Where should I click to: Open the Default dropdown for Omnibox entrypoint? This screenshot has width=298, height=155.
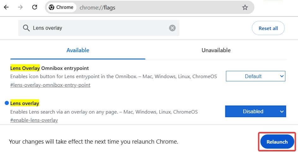pyautogui.click(x=255, y=76)
